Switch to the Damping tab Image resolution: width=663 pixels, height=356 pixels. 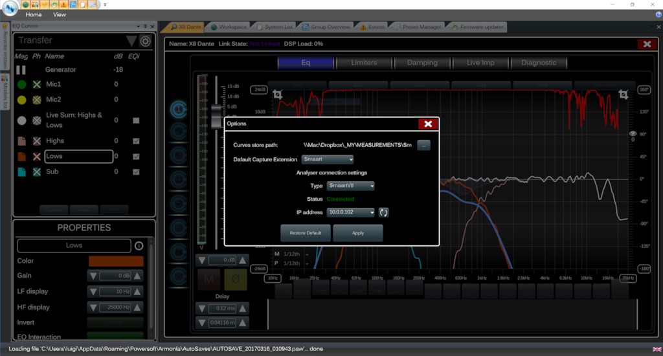pos(422,63)
